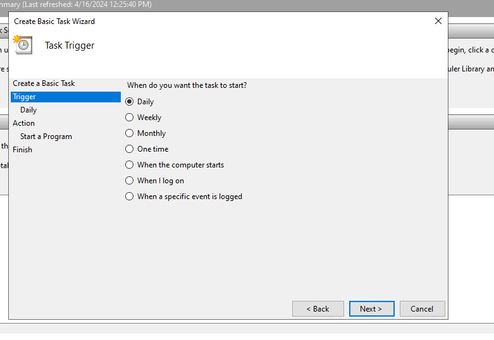The height and width of the screenshot is (340, 494).
Task: Click the Task Trigger heading text
Action: click(70, 46)
